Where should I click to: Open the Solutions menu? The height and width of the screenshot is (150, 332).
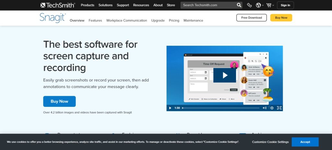point(105,5)
